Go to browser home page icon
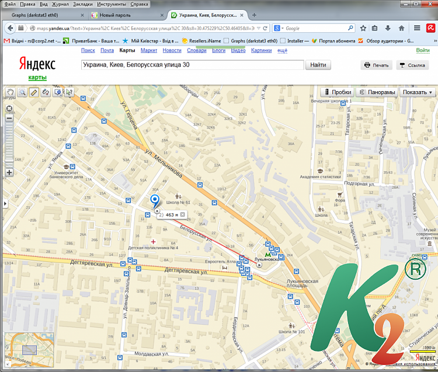This screenshot has height=372, width=438. point(401,28)
